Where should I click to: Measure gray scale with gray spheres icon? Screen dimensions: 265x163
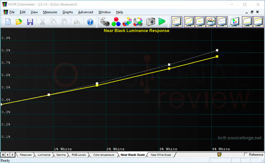point(105,22)
